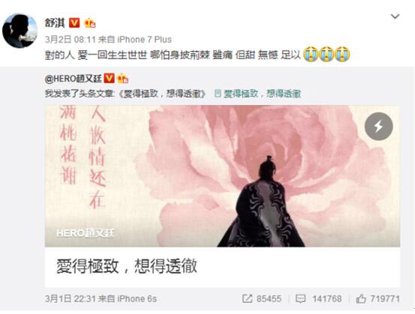Screen dimensions: 415x314
Task: Click the orange V verified badge beside 舒淇
Action: click(x=74, y=23)
